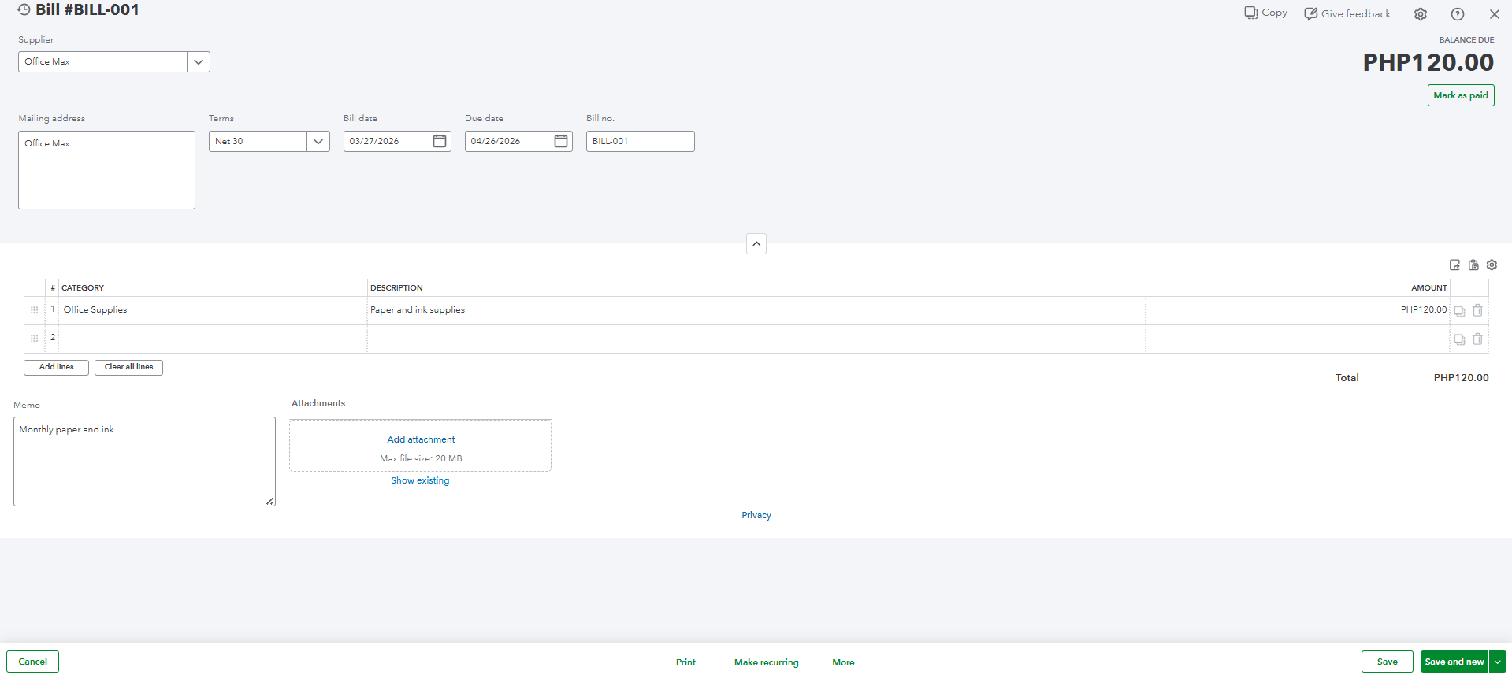Image resolution: width=1512 pixels, height=682 pixels.
Task: Expand the Save and new arrow menu
Action: (1498, 662)
